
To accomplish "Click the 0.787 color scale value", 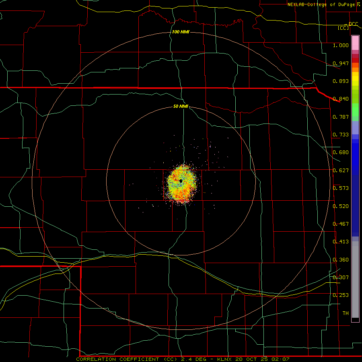I will coord(341,117).
